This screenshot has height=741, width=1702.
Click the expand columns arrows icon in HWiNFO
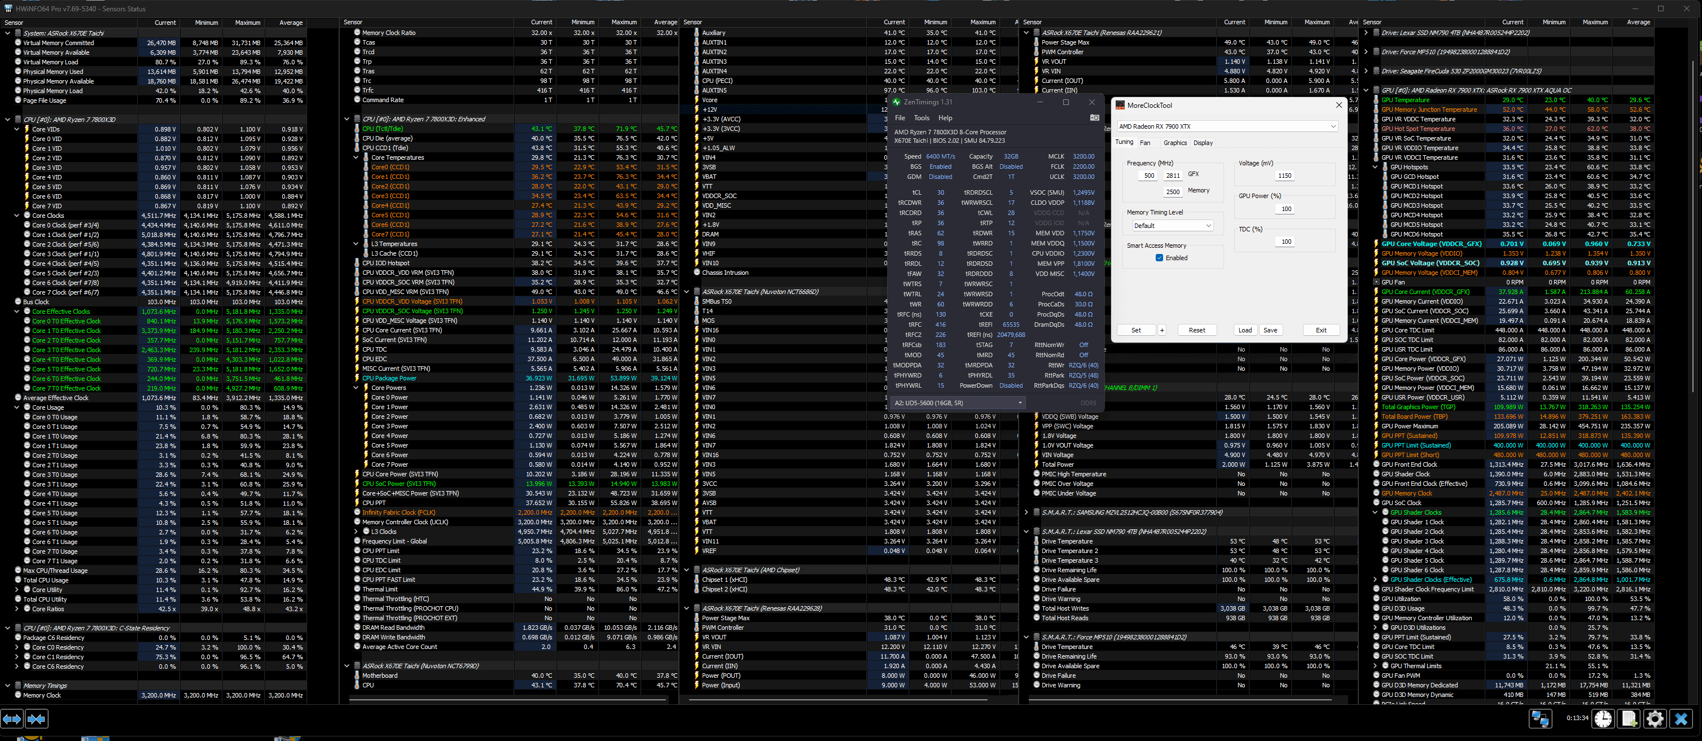(x=12, y=718)
